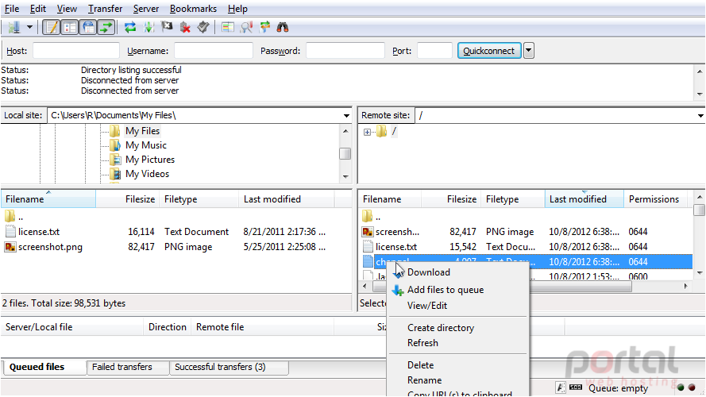Click the Download arrow icon in context menu
The width and height of the screenshot is (706, 397).
click(x=398, y=272)
